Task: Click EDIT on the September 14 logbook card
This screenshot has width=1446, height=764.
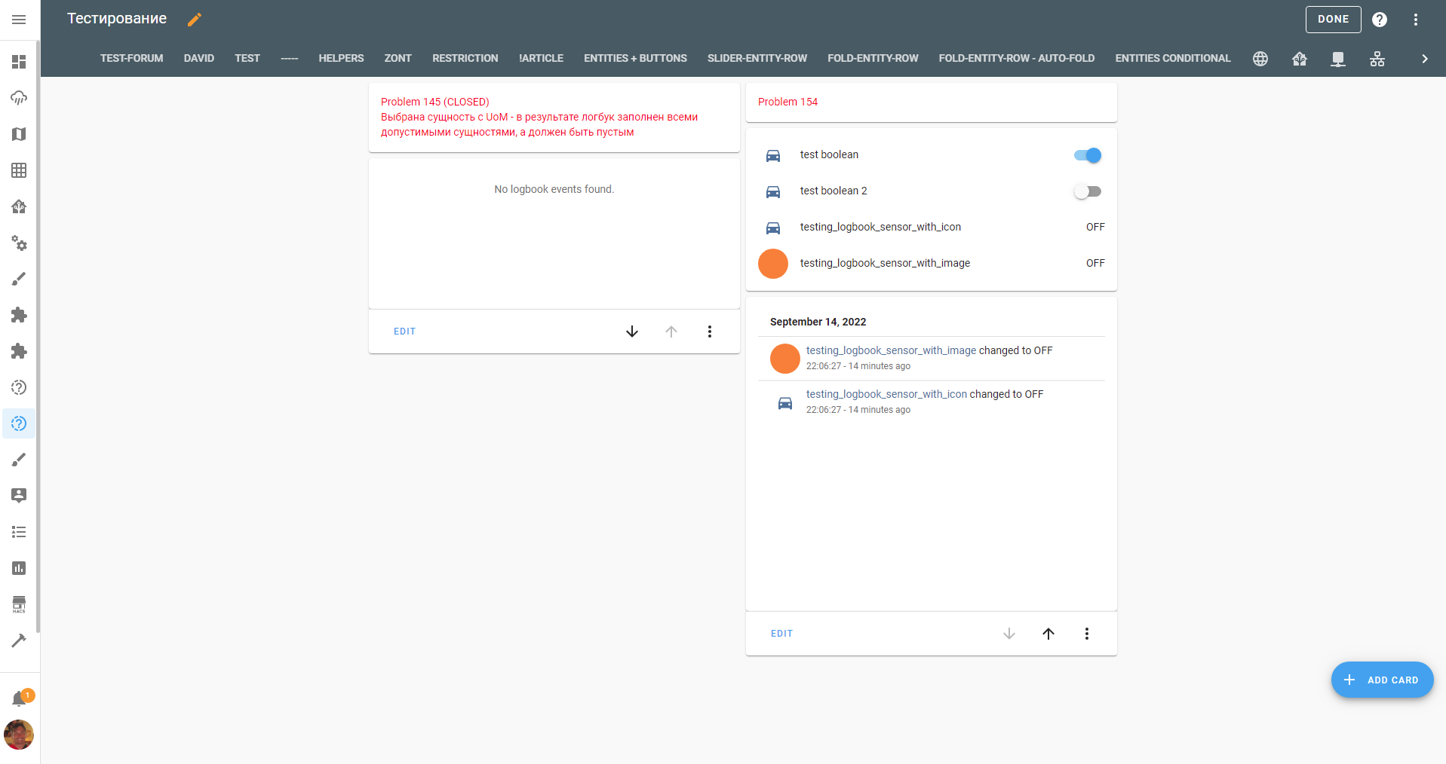Action: pyautogui.click(x=781, y=634)
